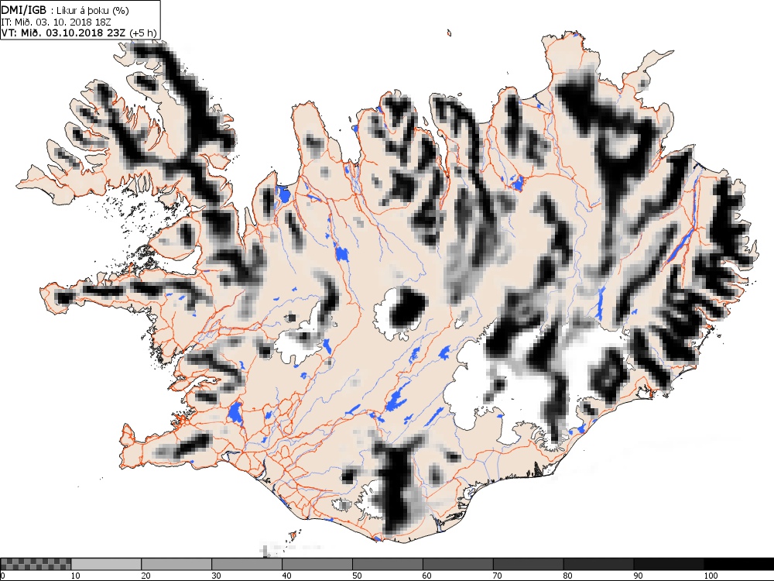Click the solid black legend swatch above 100
This screenshot has width=774, height=581.
739,564
